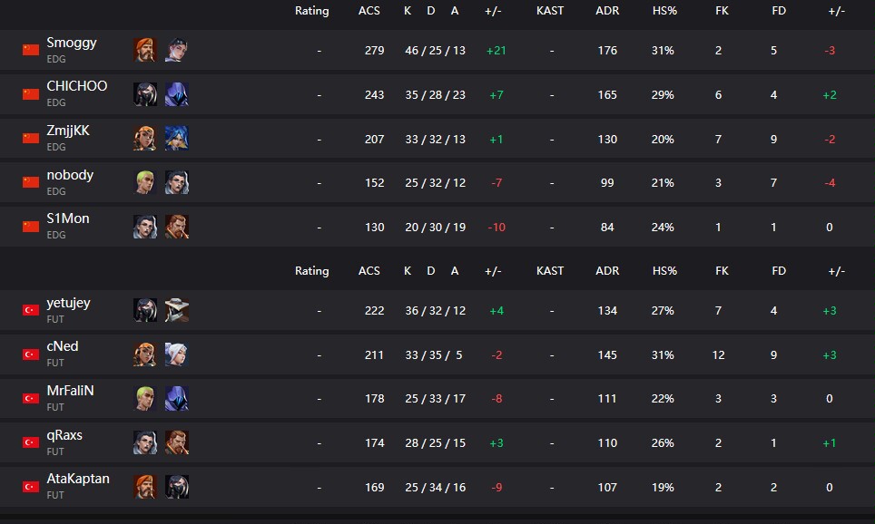Go to CHICHOO's player page

76,86
